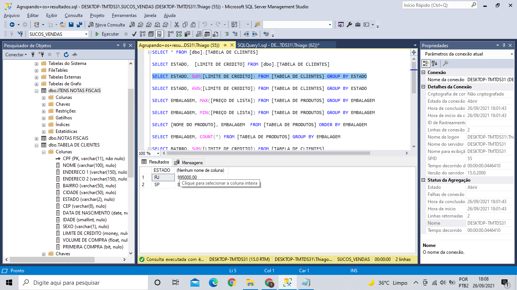The width and height of the screenshot is (517, 290).
Task: Click the Object Explorer vertical scrollbar
Action: (x=131, y=133)
